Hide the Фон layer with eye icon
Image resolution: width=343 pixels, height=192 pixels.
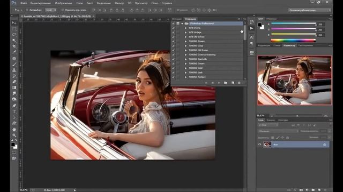click(x=259, y=145)
